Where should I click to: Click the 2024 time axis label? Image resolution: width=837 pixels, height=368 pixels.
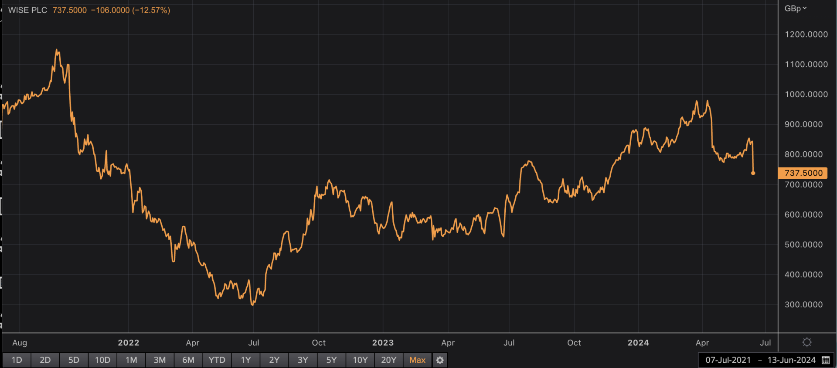[638, 343]
